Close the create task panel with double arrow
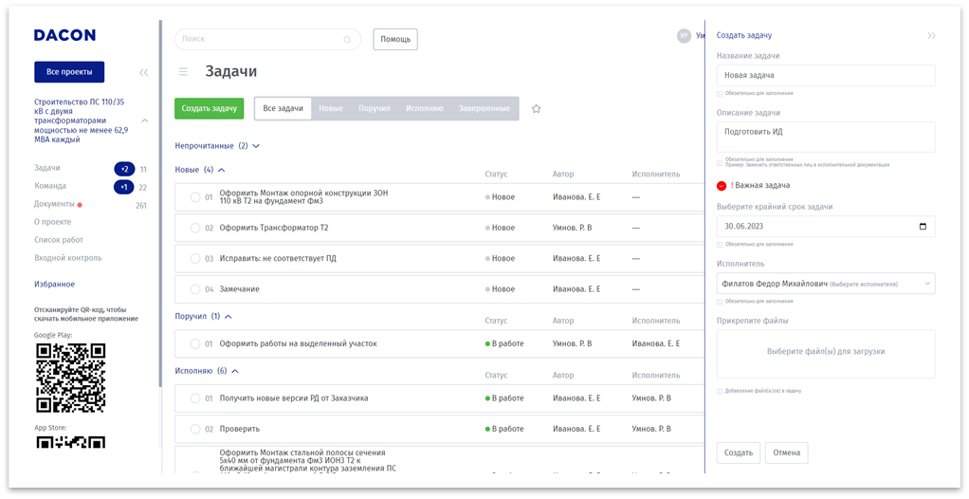This screenshot has height=499, width=969. (x=931, y=35)
